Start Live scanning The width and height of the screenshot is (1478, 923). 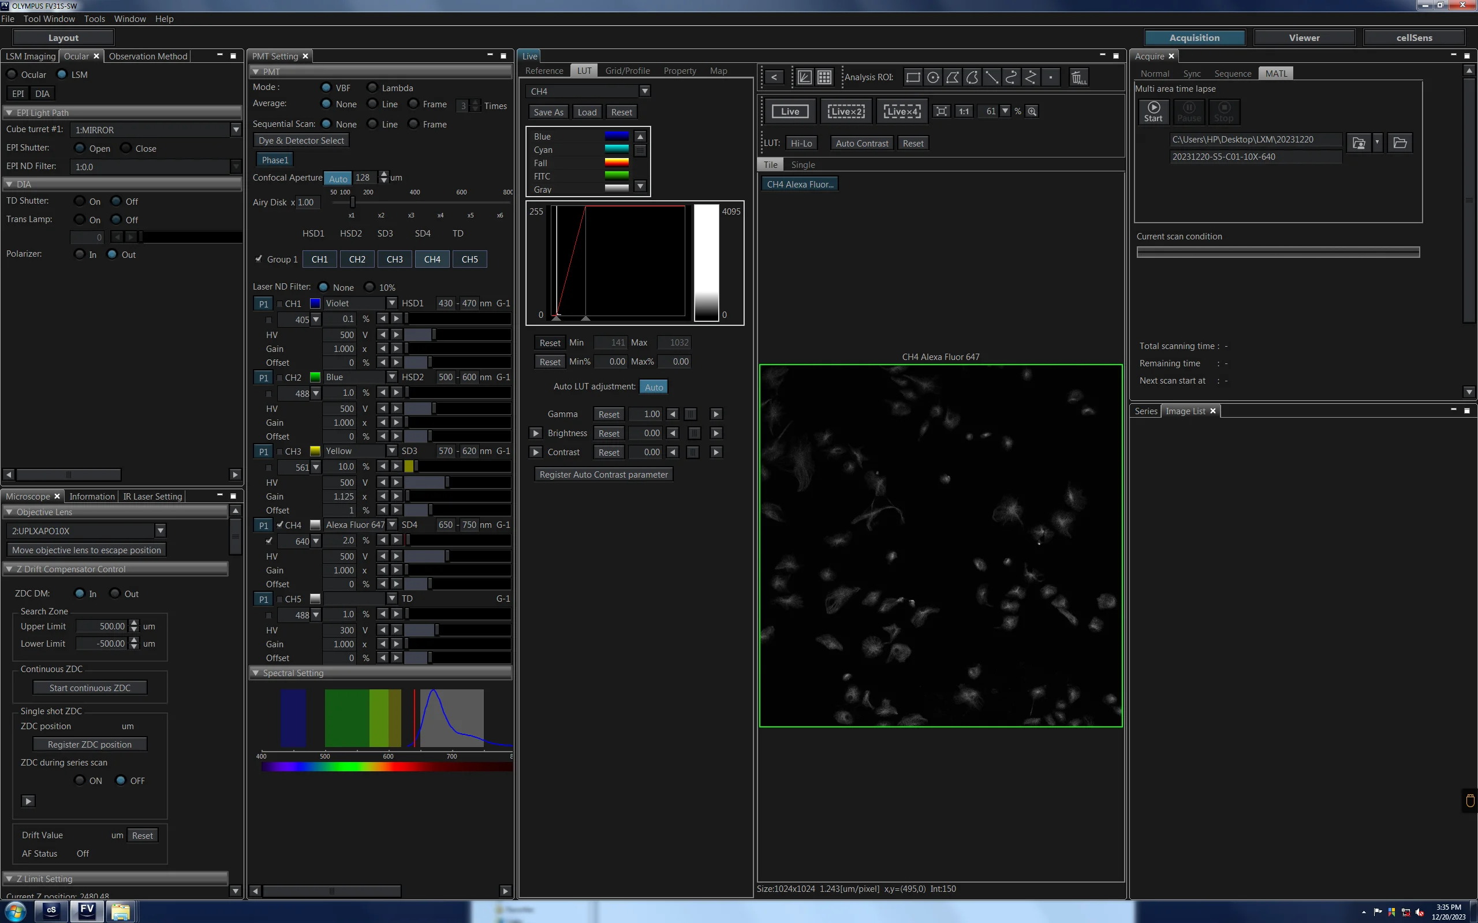click(x=790, y=111)
